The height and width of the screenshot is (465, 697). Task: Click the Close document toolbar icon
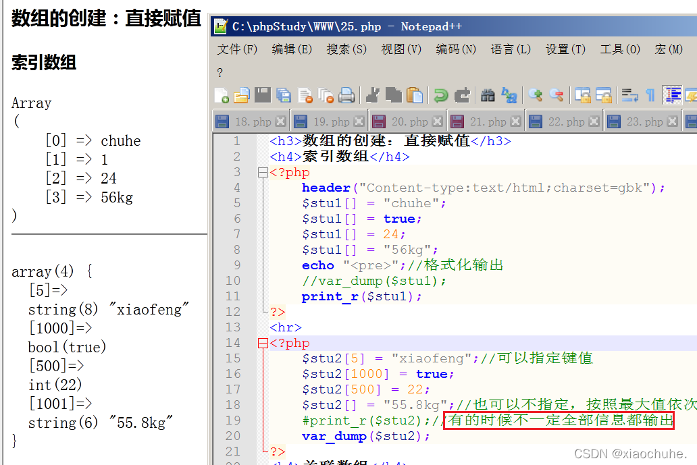coord(305,95)
